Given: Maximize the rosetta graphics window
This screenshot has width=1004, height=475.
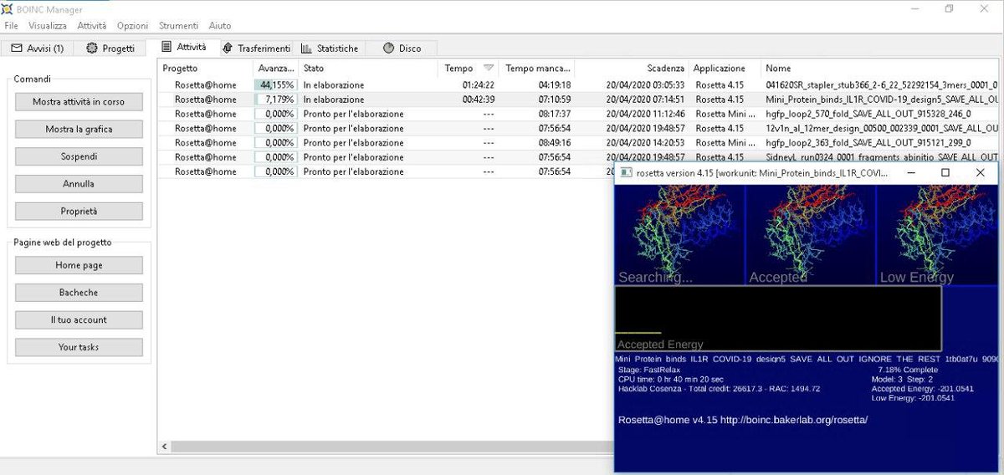Looking at the screenshot, I should (x=945, y=173).
